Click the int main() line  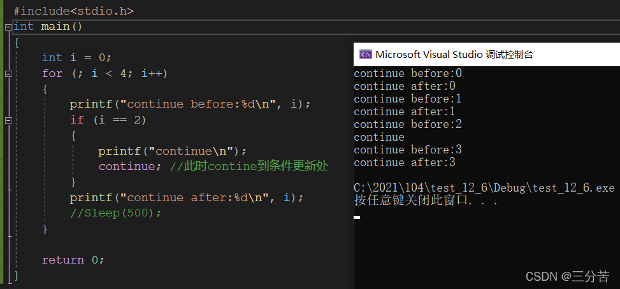[x=48, y=27]
